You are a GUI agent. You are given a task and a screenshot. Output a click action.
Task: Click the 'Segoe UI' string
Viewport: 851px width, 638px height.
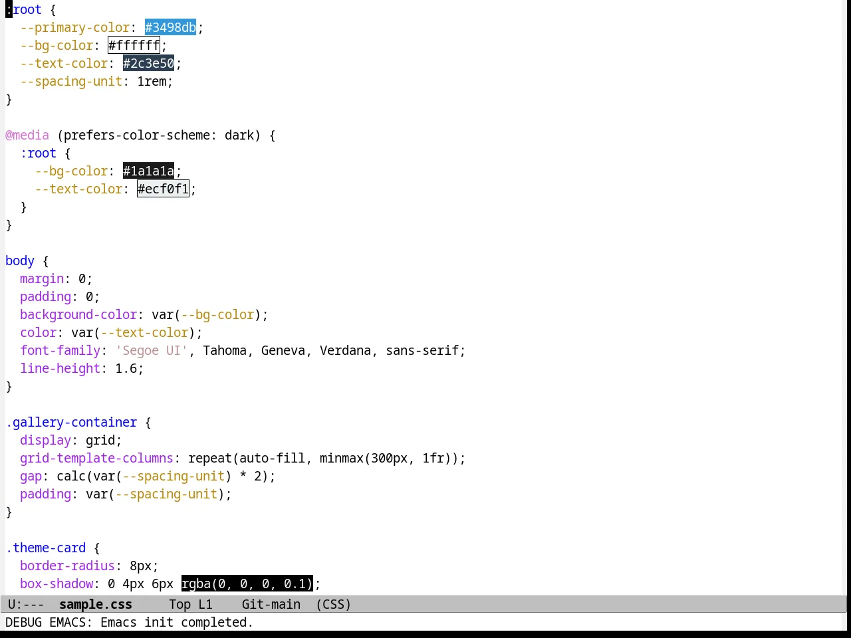click(152, 350)
